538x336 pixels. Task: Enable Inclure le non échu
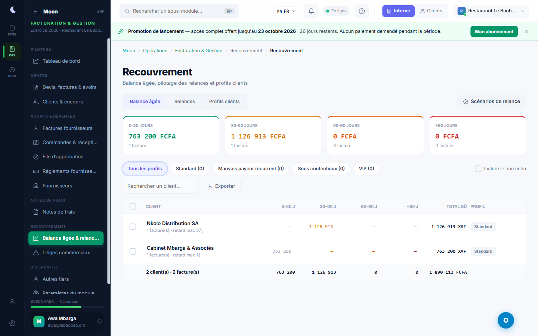478,169
